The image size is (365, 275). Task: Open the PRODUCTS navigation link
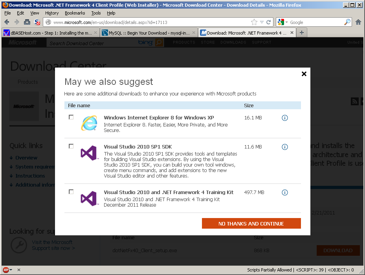pos(184,42)
